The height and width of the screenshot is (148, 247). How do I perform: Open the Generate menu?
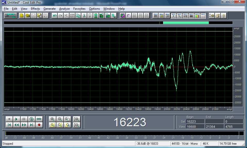[49, 9]
